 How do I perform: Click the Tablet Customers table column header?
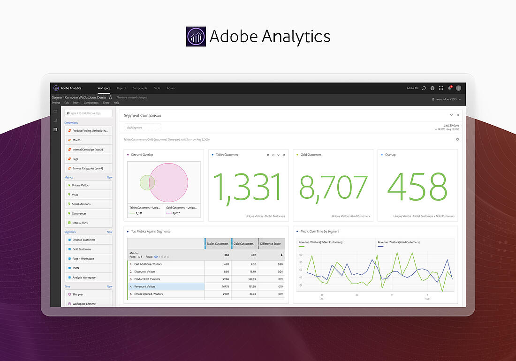pyautogui.click(x=218, y=244)
